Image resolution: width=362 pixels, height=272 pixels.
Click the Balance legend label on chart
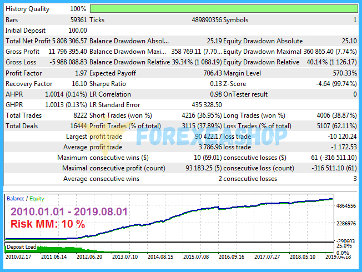[x=15, y=198]
